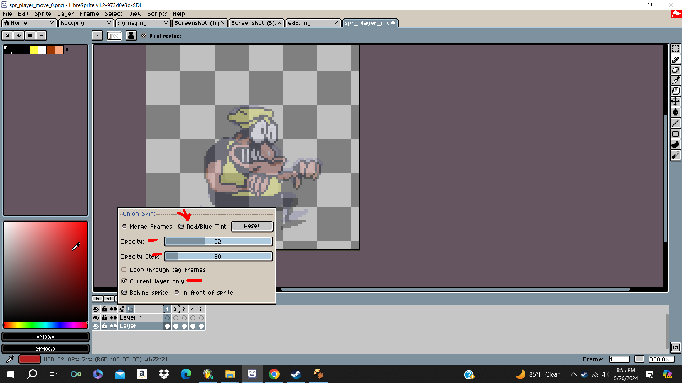Click the Reset button
Viewport: 682px width, 383px height.
tap(252, 226)
